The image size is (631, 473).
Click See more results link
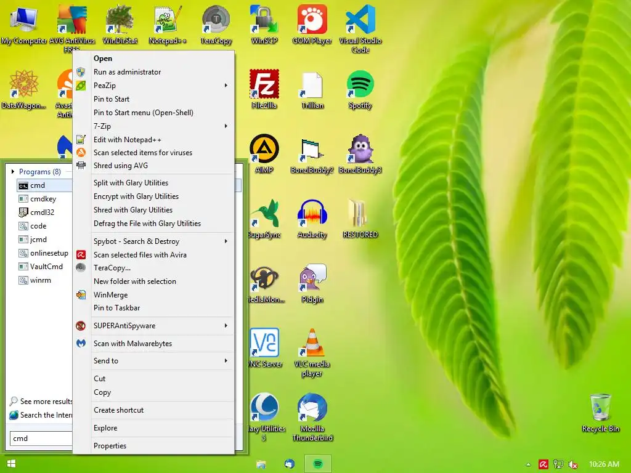[41, 402]
